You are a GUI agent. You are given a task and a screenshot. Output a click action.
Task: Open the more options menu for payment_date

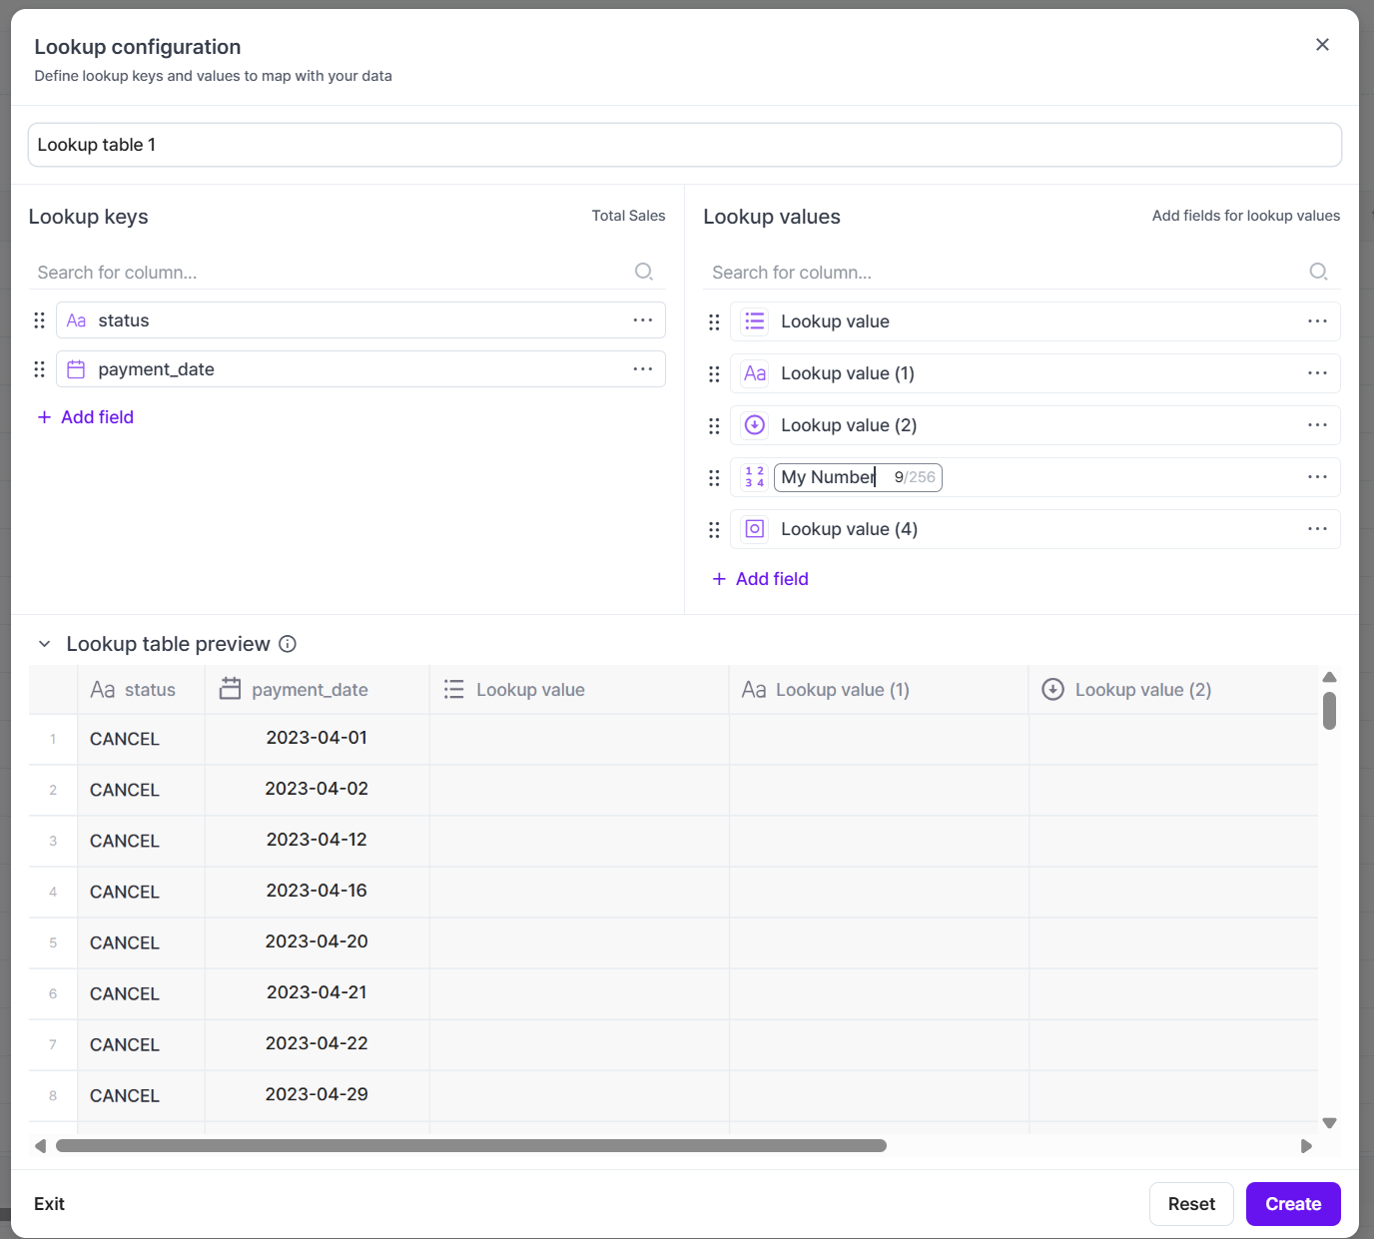[642, 369]
